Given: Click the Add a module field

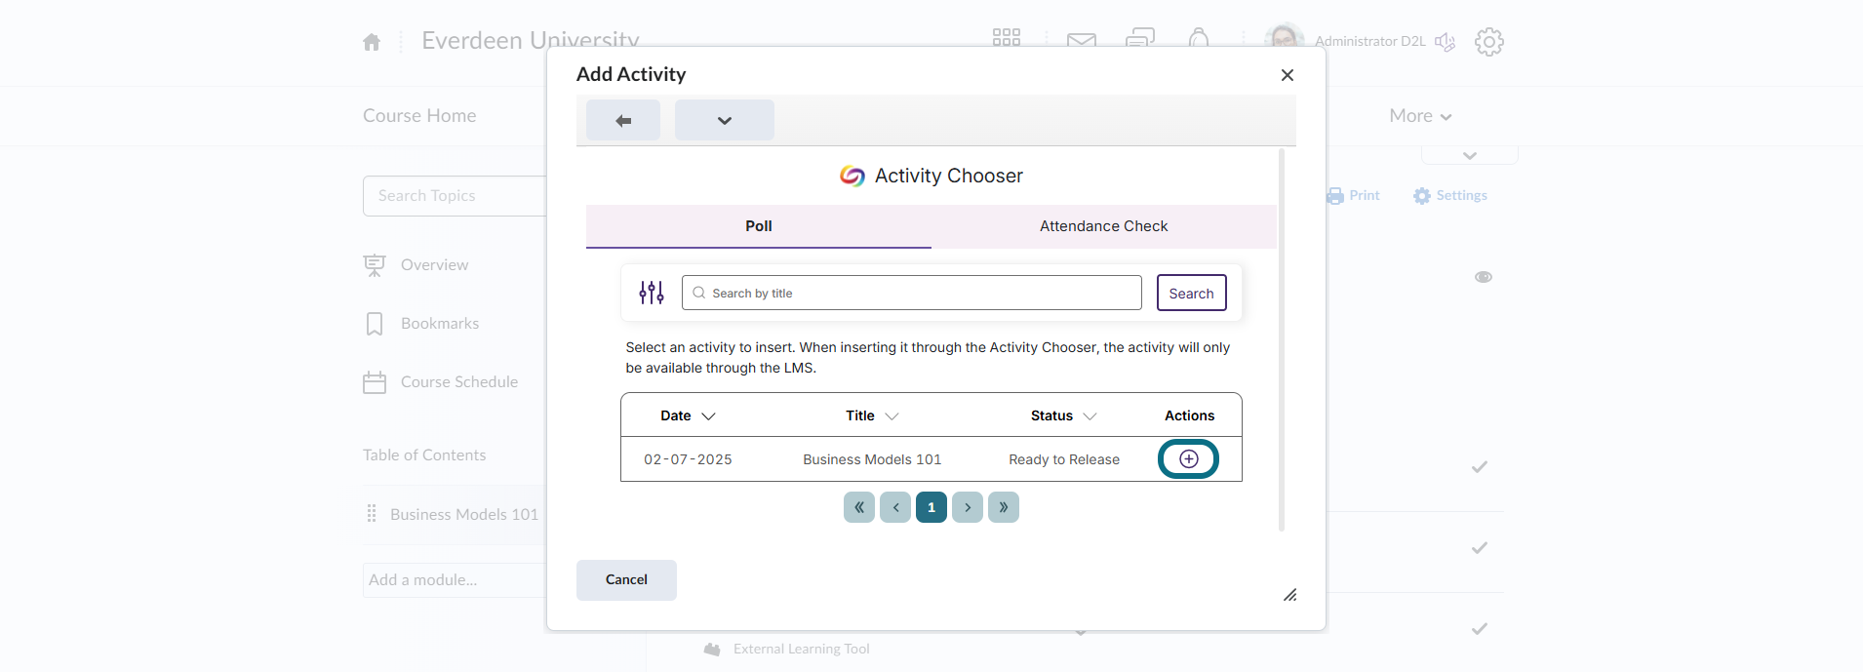Looking at the screenshot, I should click(455, 580).
